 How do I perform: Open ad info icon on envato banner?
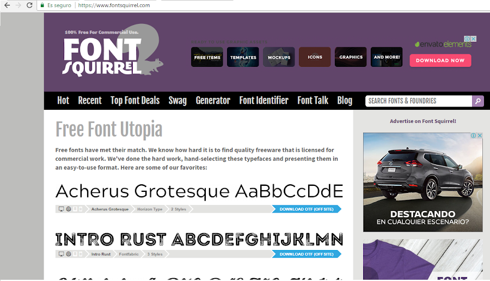467,39
